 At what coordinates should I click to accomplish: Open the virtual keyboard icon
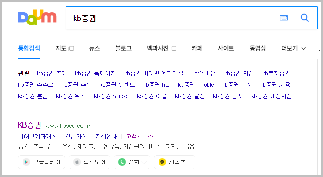pos(284,18)
